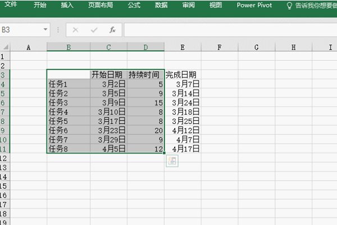337x225 pixels.
Task: Click the finish date cell 4月12日
Action: click(183, 130)
